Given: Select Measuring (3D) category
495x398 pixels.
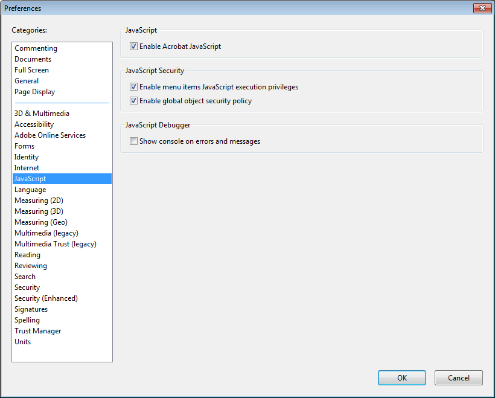Looking at the screenshot, I should (62, 211).
